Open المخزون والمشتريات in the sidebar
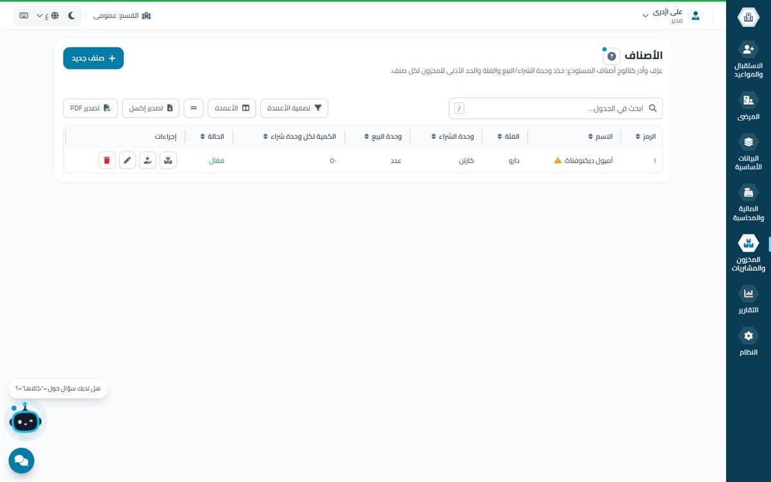 pyautogui.click(x=748, y=253)
